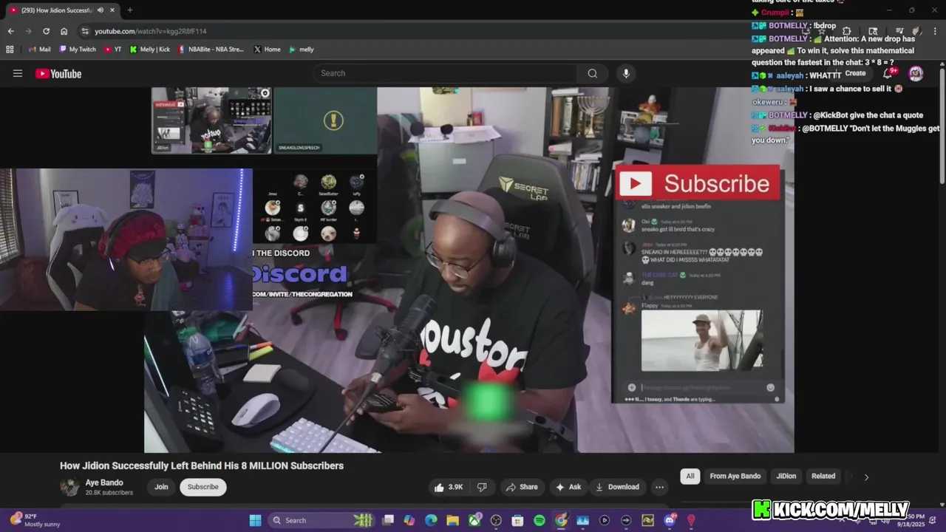The height and width of the screenshot is (532, 946).
Task: Open the Melly | Kick bookmark
Action: point(150,50)
